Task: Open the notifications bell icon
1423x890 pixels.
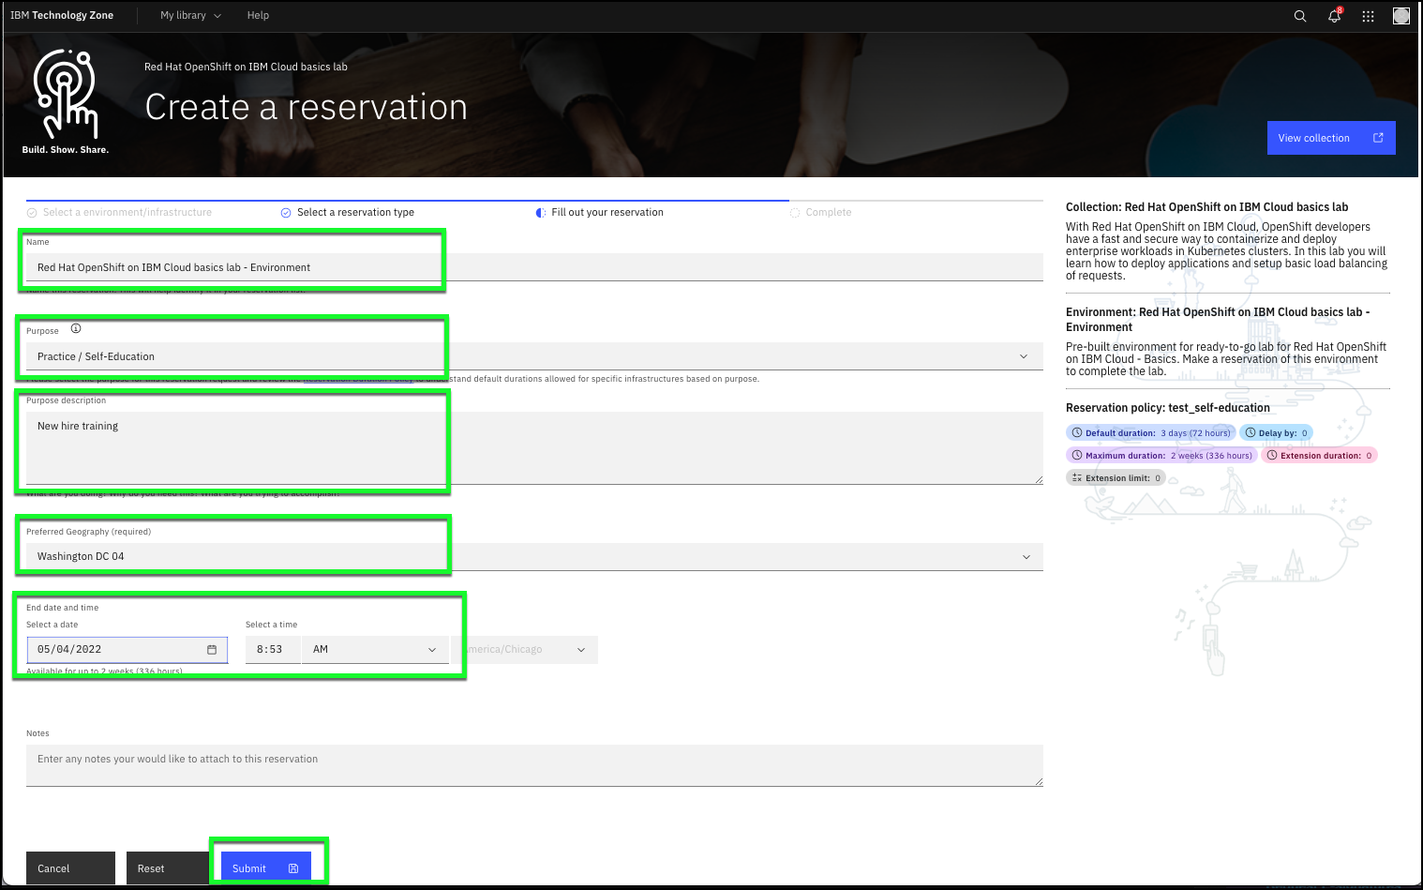Action: (1334, 16)
